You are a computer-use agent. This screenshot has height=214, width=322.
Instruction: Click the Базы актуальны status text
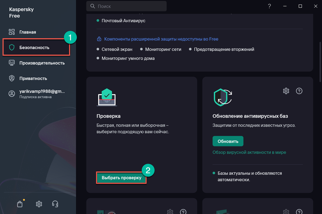coord(250,176)
